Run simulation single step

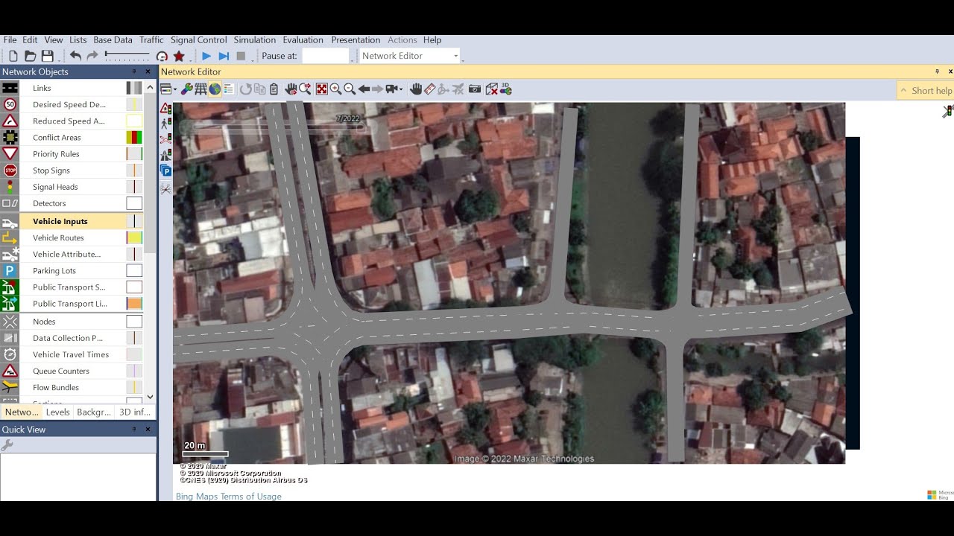pos(224,56)
